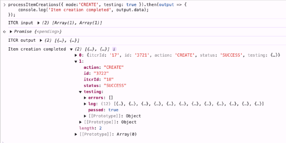The height and width of the screenshot is (143, 286).
Task: Expand array entry 0 with itcrId '17'
Action: click(x=76, y=55)
